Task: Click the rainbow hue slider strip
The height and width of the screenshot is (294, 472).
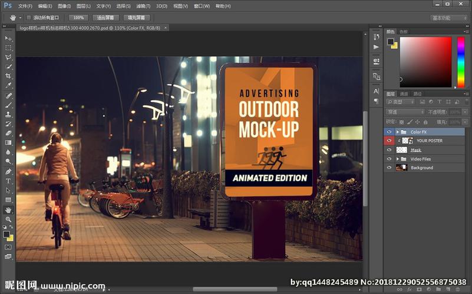Action: click(x=460, y=62)
